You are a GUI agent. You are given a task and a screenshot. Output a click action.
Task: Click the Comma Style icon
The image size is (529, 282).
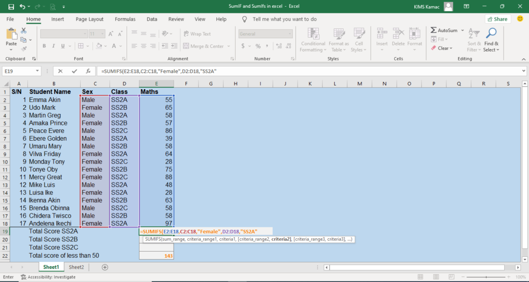point(267,46)
